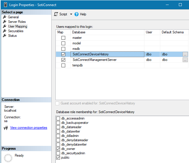This screenshot has height=163, width=189.
Task: Click the blue Help question icon
Action: tap(77, 14)
